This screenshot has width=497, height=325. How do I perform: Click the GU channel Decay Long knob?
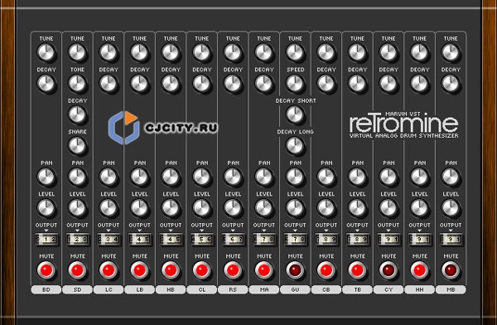(295, 145)
